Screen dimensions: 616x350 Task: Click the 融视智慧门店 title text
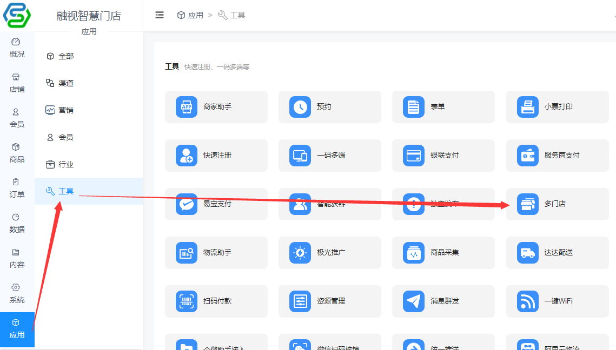88,16
